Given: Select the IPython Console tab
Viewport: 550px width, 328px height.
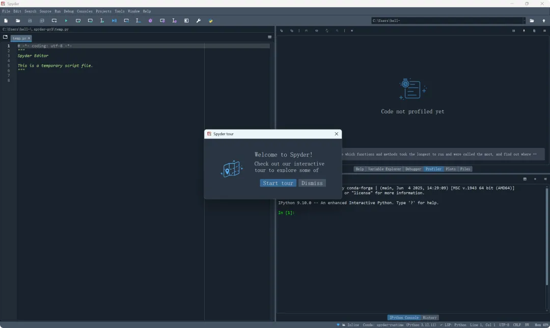Looking at the screenshot, I should coord(404,317).
